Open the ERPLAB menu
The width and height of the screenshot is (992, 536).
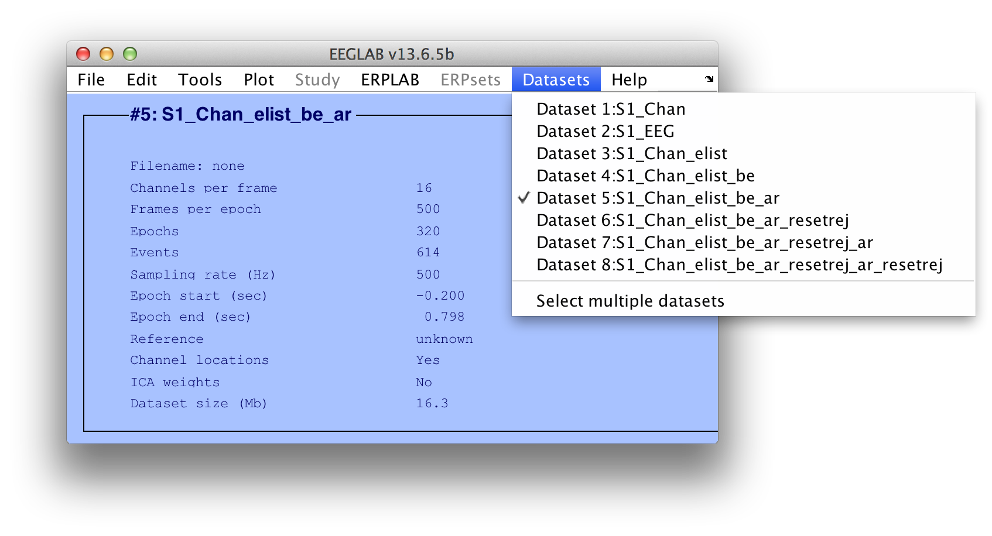390,80
